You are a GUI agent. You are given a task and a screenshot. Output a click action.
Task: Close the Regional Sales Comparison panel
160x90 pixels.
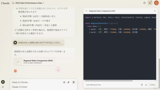click(x=155, y=11)
